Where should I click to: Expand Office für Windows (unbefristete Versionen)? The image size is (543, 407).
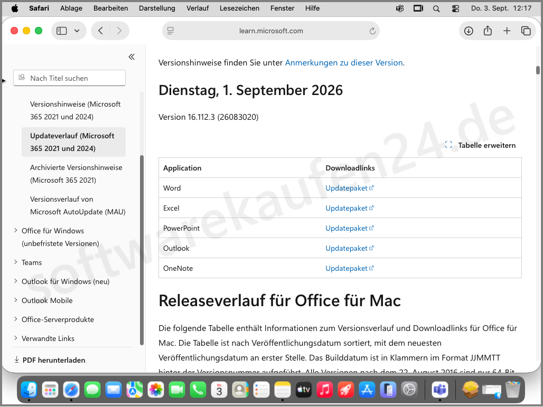click(x=16, y=231)
